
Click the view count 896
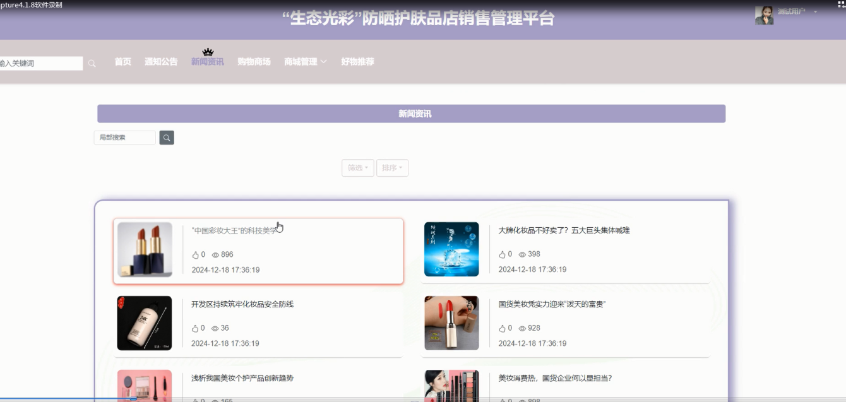coord(227,255)
